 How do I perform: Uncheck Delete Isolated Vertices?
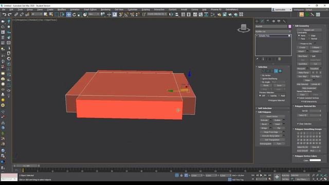[298, 98]
